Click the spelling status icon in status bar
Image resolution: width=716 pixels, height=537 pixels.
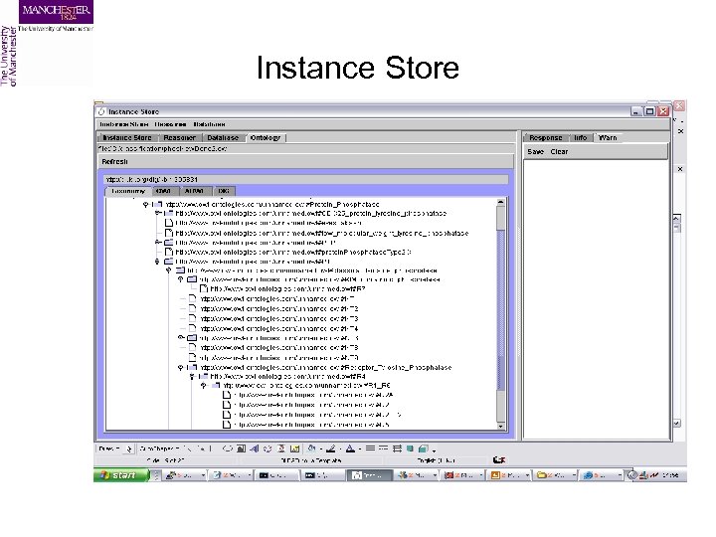pos(498,460)
